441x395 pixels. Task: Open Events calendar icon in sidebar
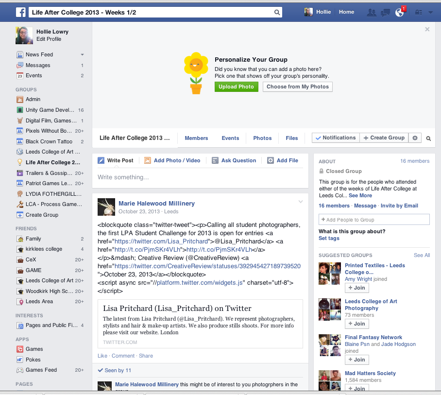tap(20, 76)
